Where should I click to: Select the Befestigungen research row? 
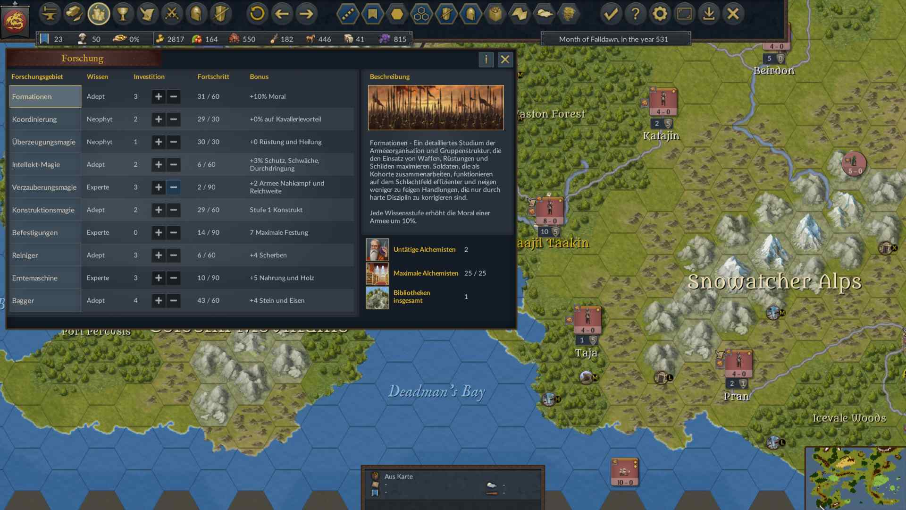[x=182, y=233]
